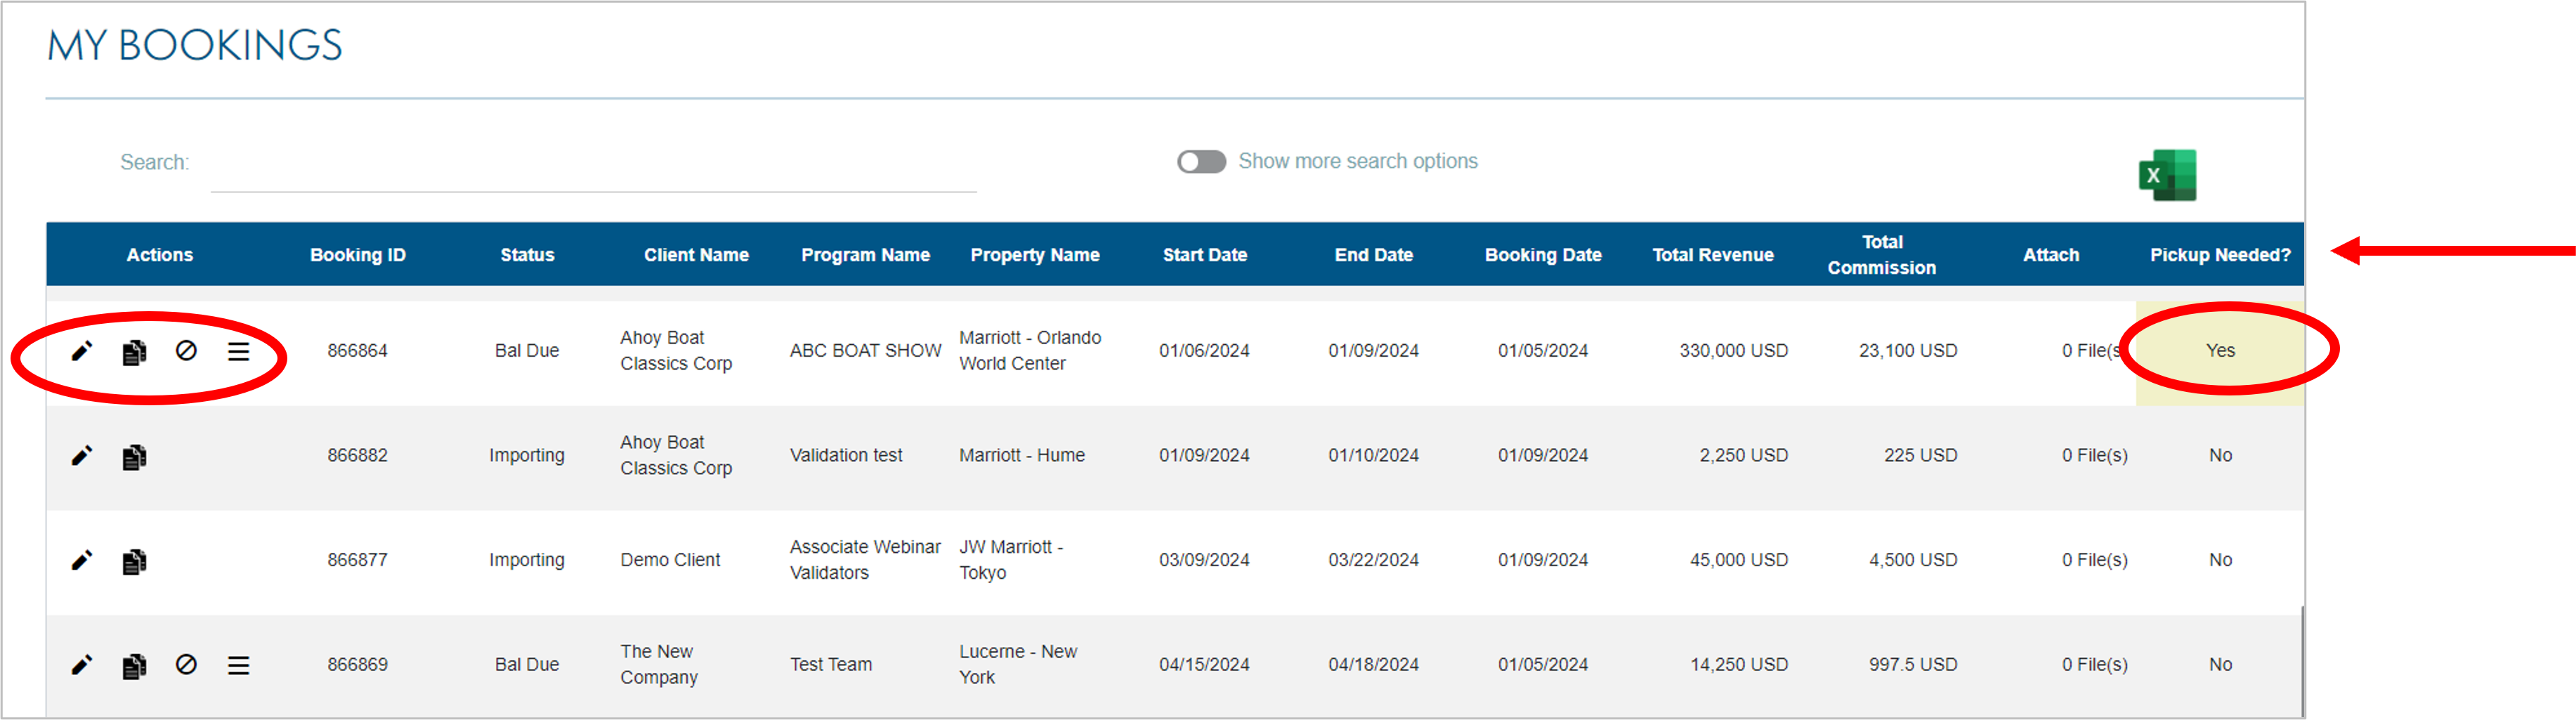This screenshot has height=720, width=2576.
Task: Open the 0 File(s) link for booking 866869
Action: (2094, 665)
